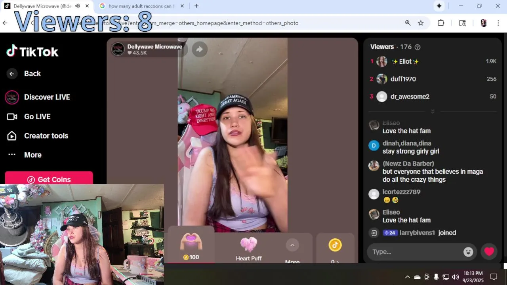Viewport: 507px width, 285px height.
Task: Open the Viewers help question icon
Action: (x=417, y=47)
